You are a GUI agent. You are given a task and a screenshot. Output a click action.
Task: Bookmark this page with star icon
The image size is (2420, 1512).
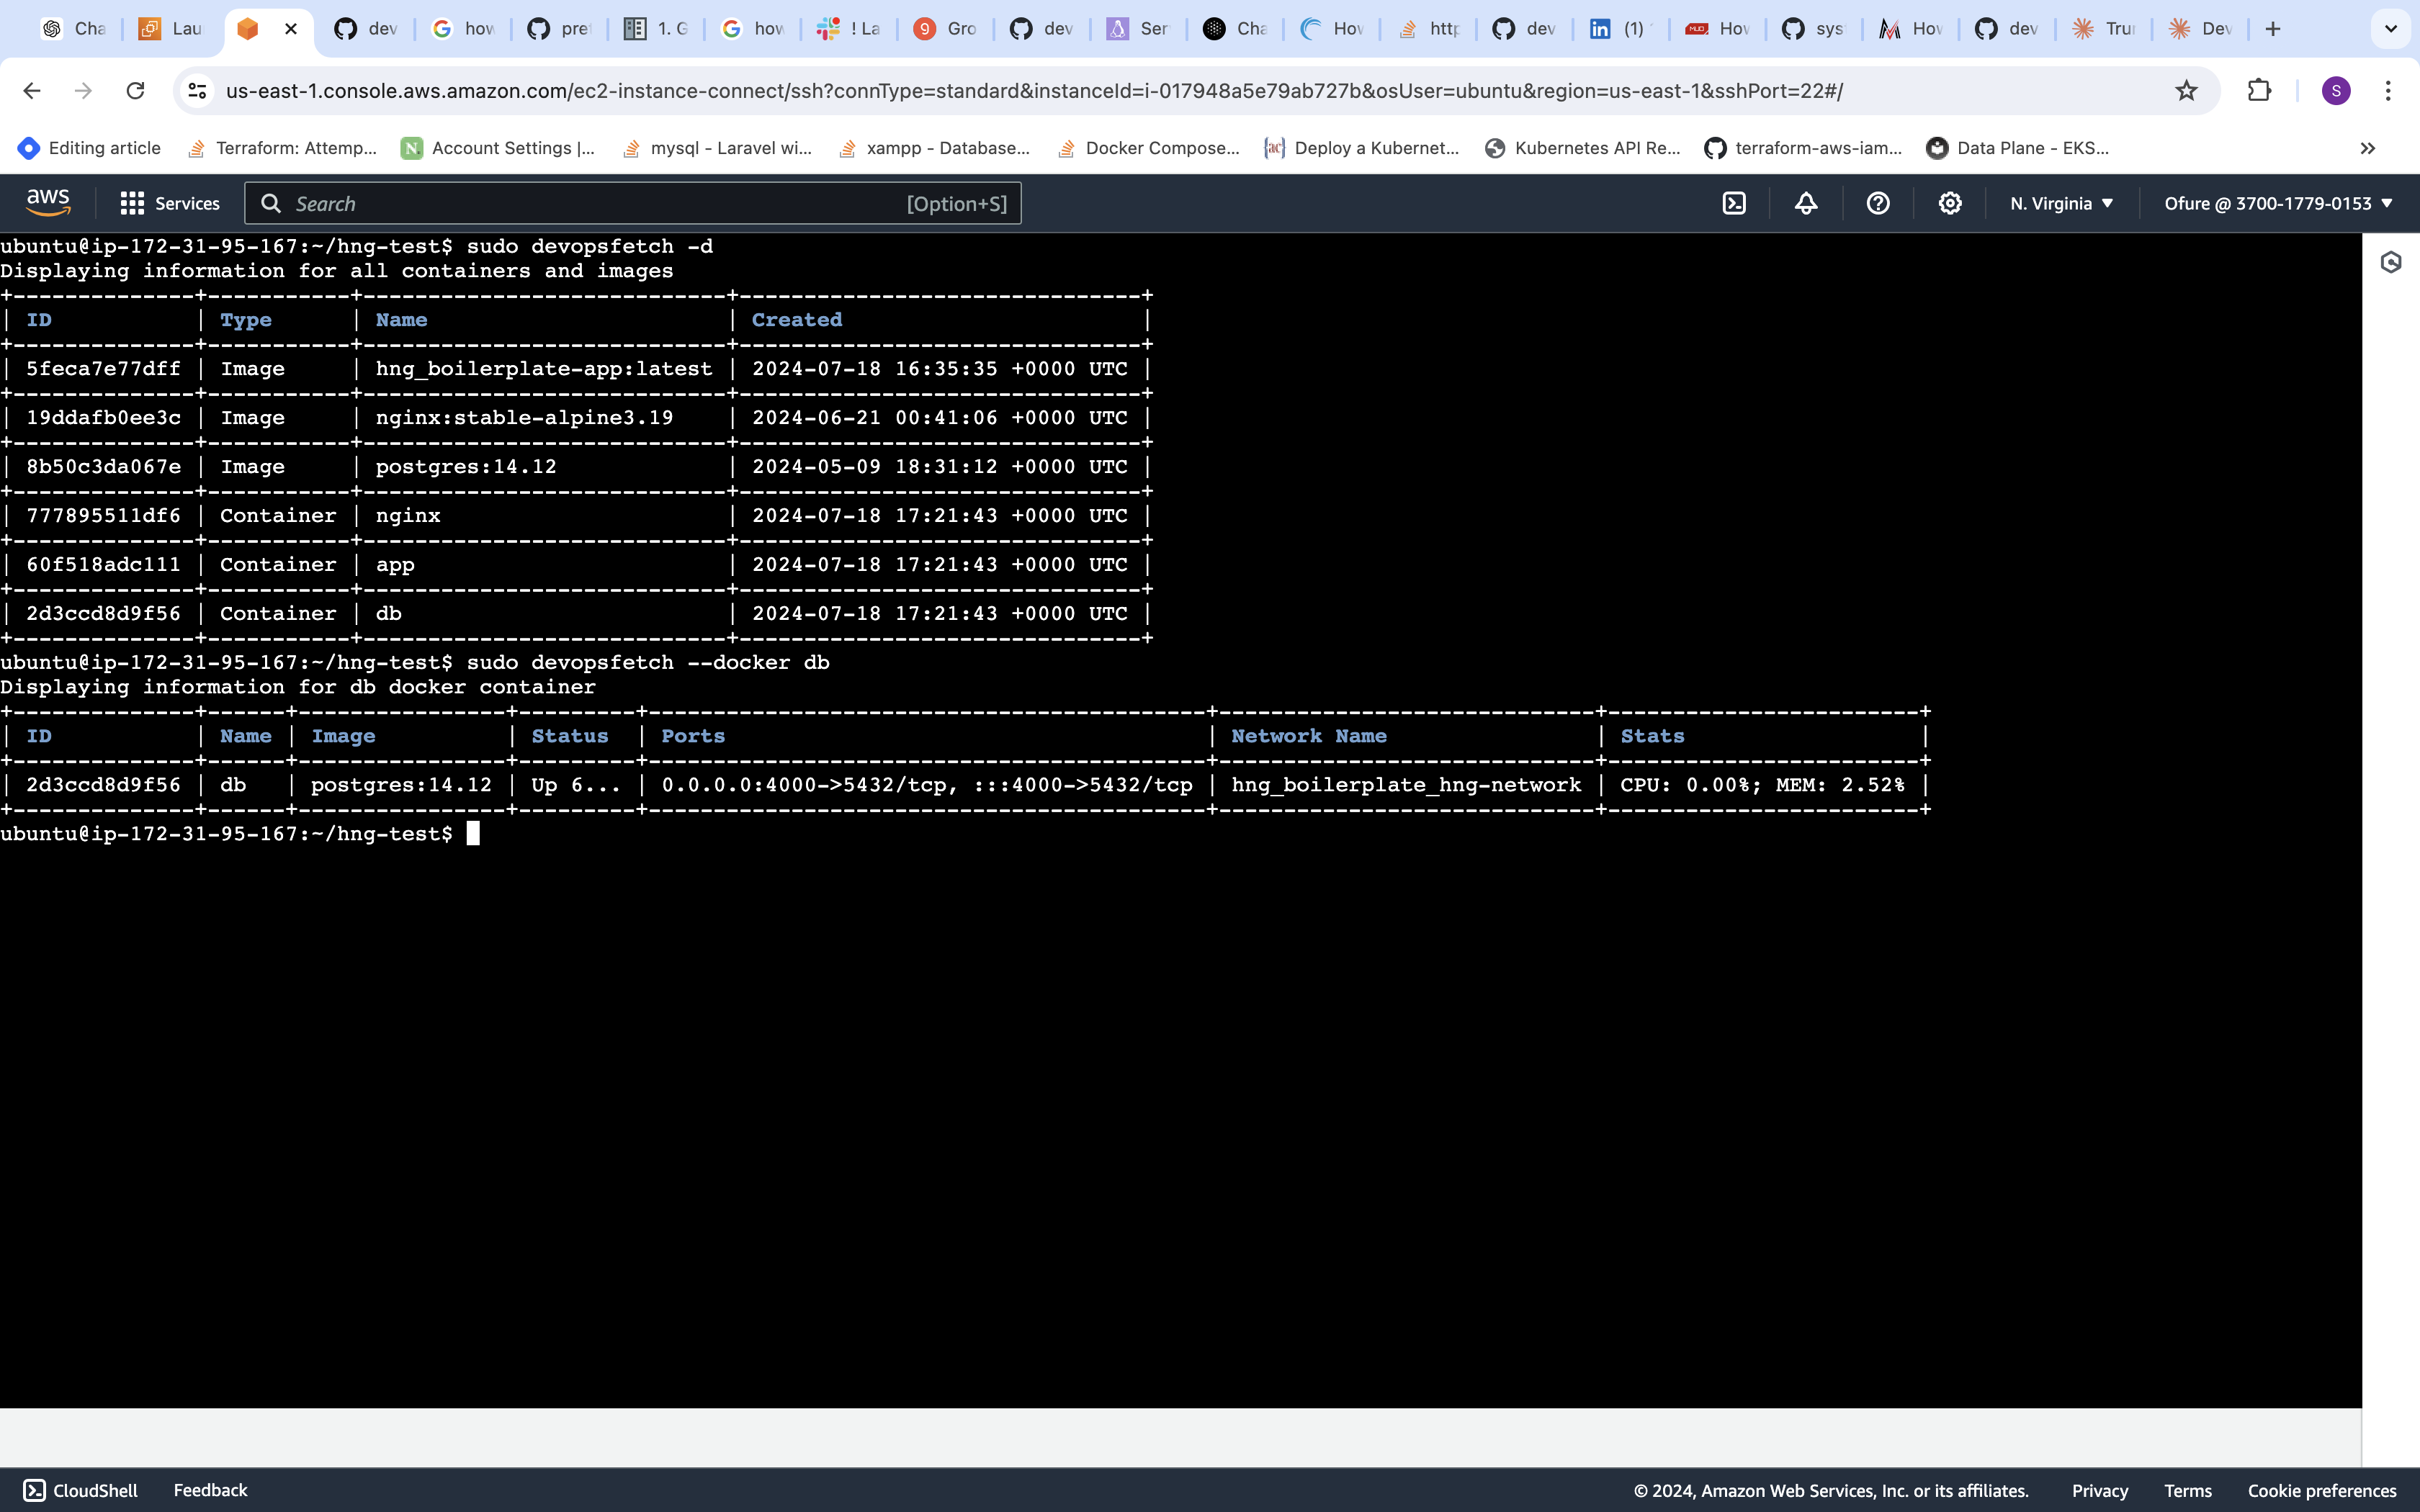[2186, 91]
